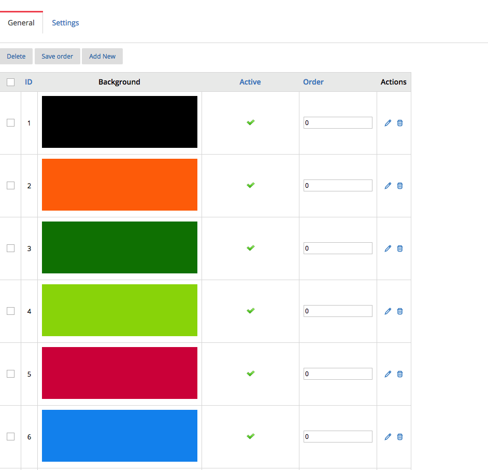
Task: Click the orange background swatch
Action: (x=120, y=185)
